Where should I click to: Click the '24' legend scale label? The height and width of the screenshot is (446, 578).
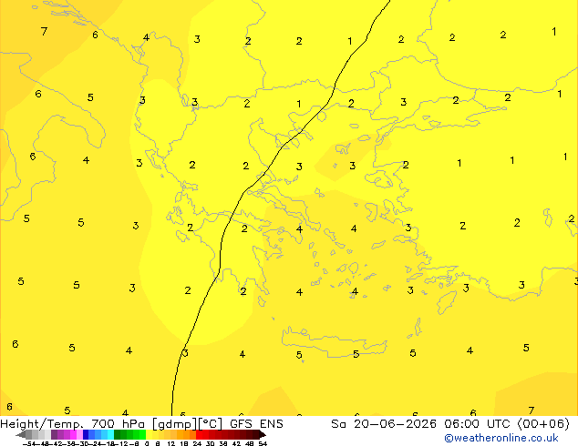point(197,443)
